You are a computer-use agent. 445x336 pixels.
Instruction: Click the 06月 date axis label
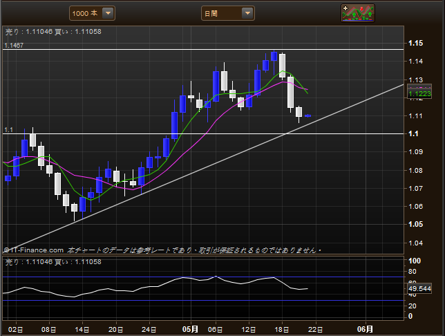pos(365,329)
